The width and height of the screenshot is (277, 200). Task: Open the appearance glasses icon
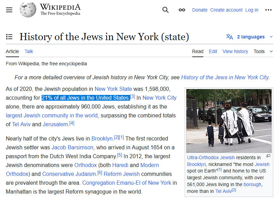click(x=182, y=10)
